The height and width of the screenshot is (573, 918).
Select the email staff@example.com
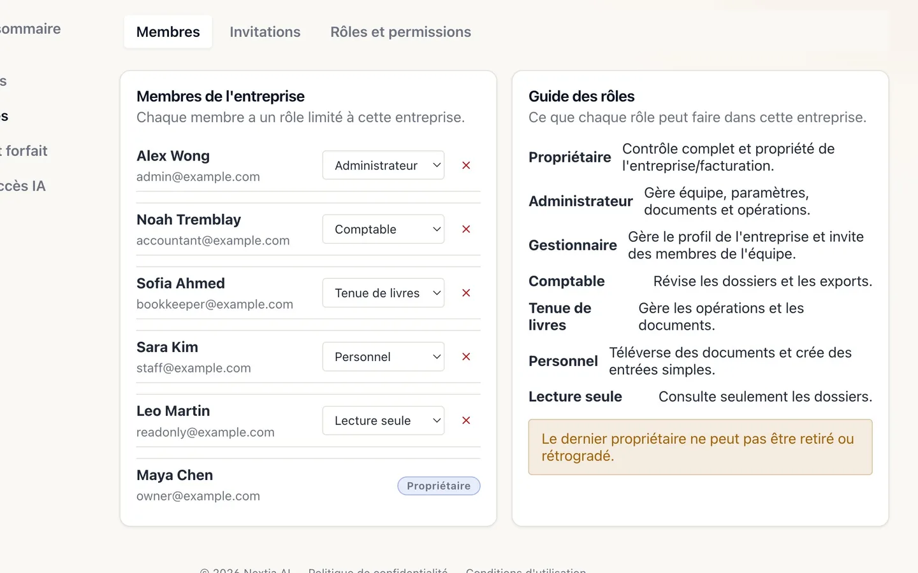click(194, 368)
